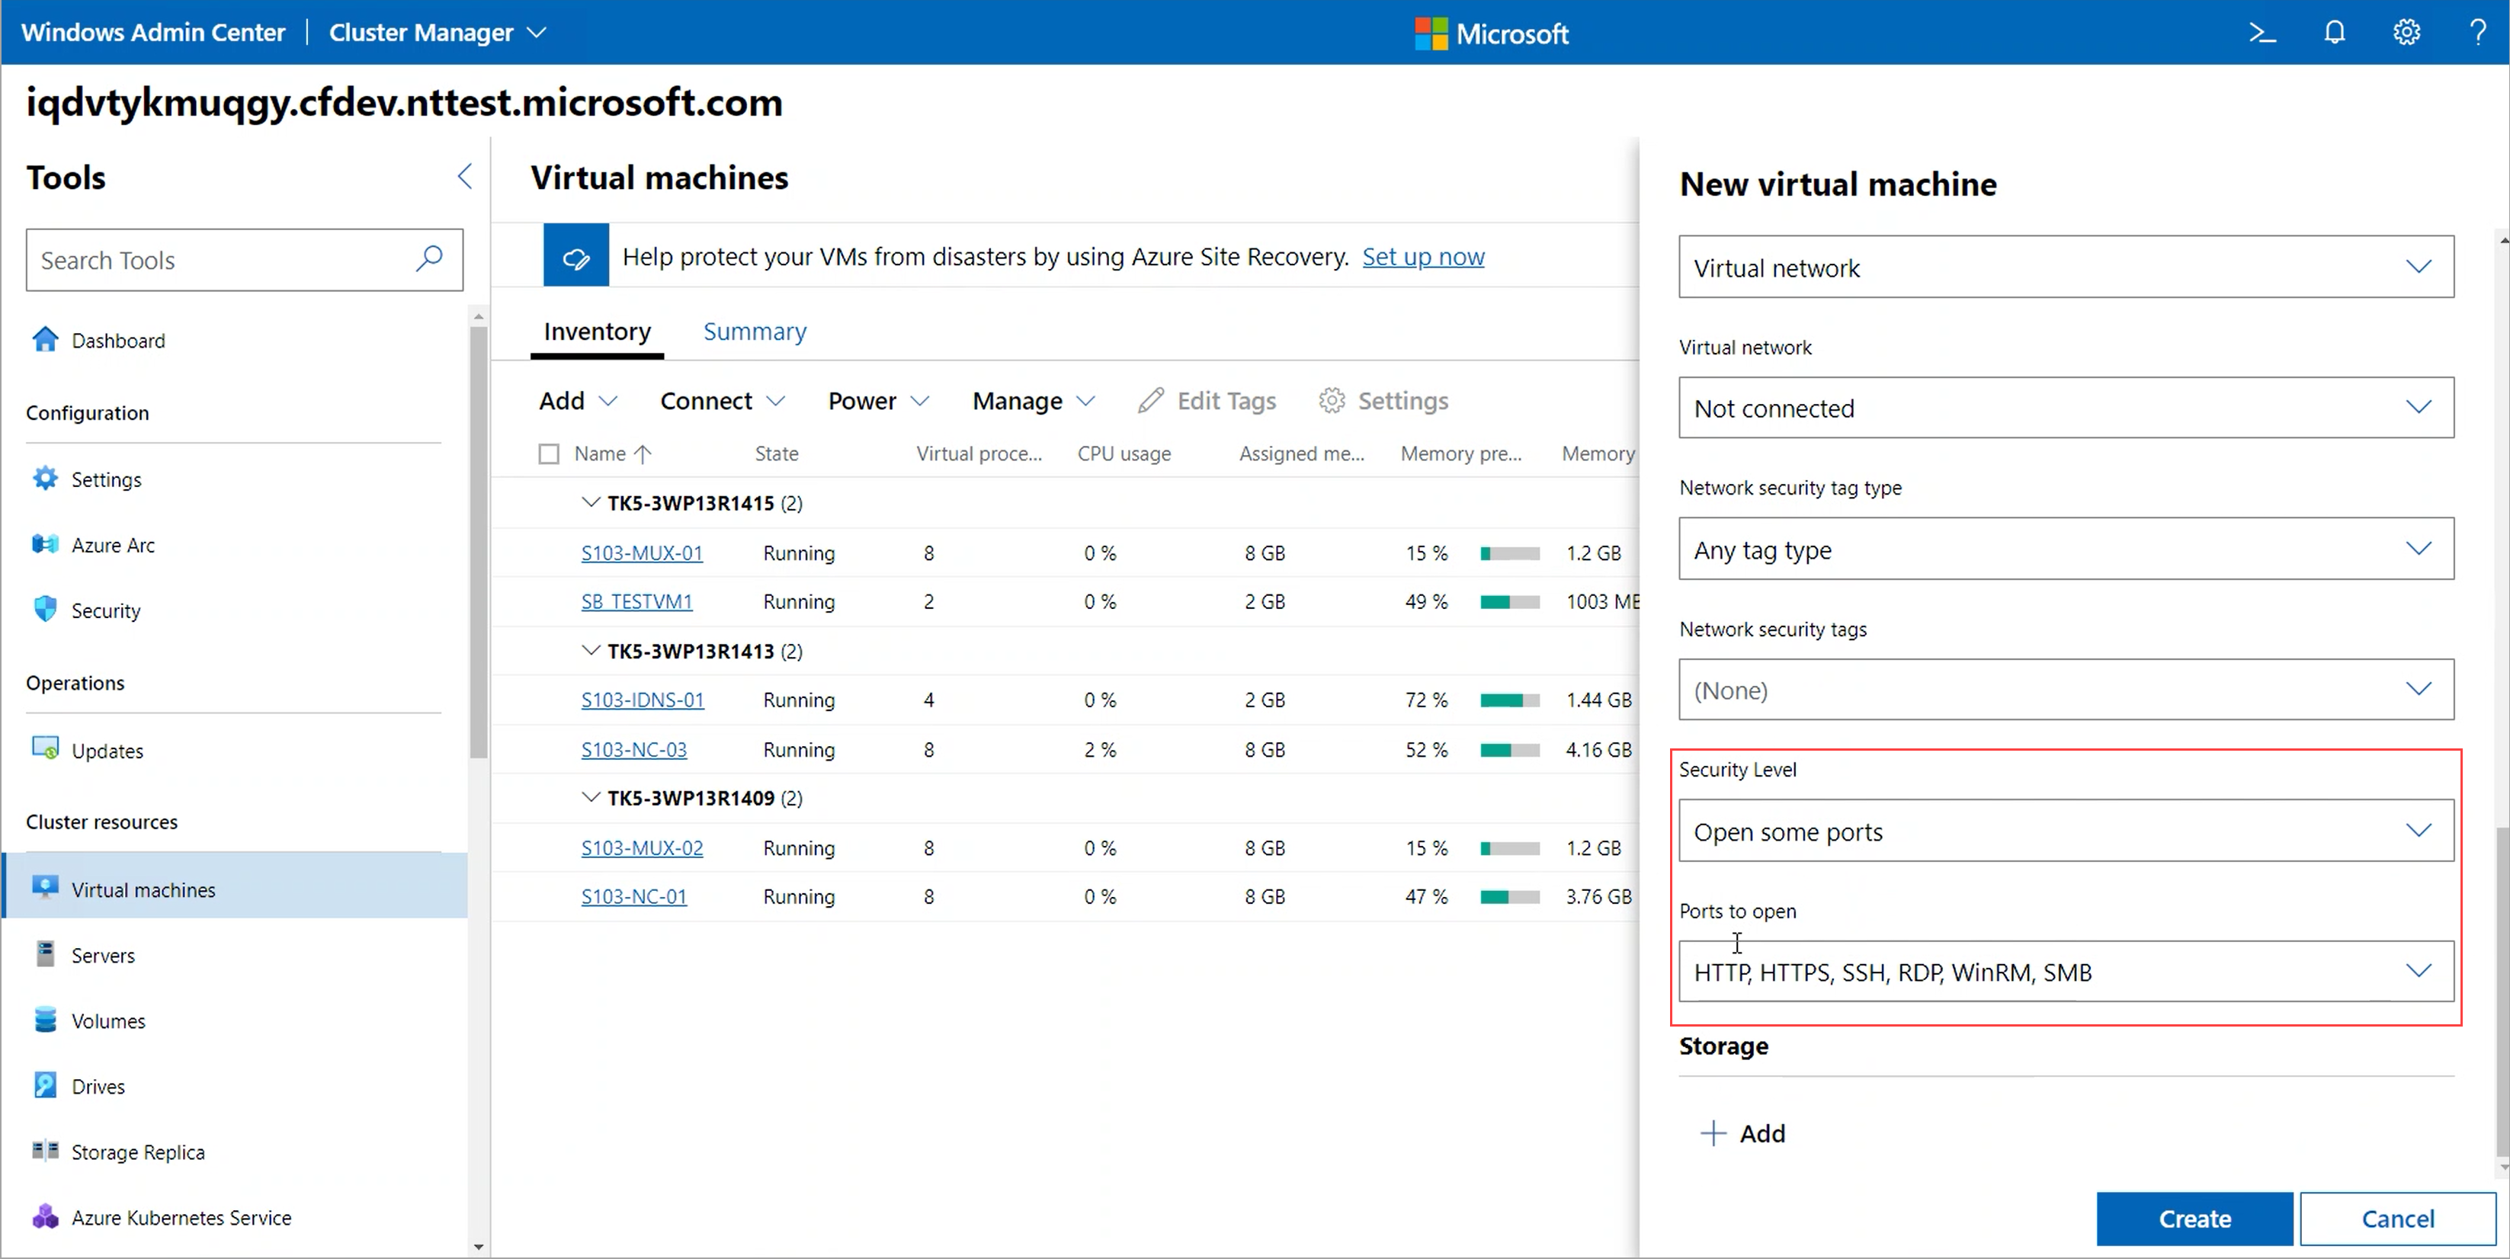Open the notifications bell
The height and width of the screenshot is (1259, 2510).
coord(2335,33)
